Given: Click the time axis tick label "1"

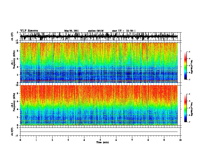Looking at the screenshot, I should 36,140.
